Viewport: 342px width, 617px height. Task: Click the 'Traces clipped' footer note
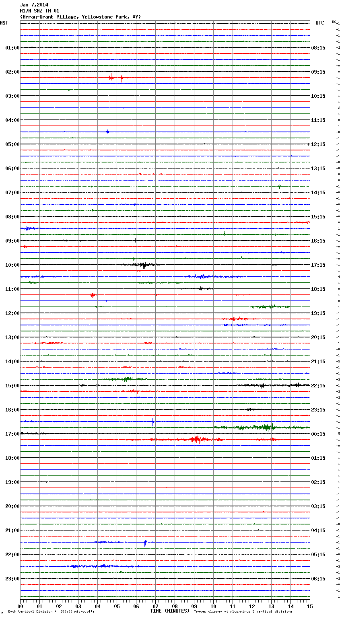(243, 611)
